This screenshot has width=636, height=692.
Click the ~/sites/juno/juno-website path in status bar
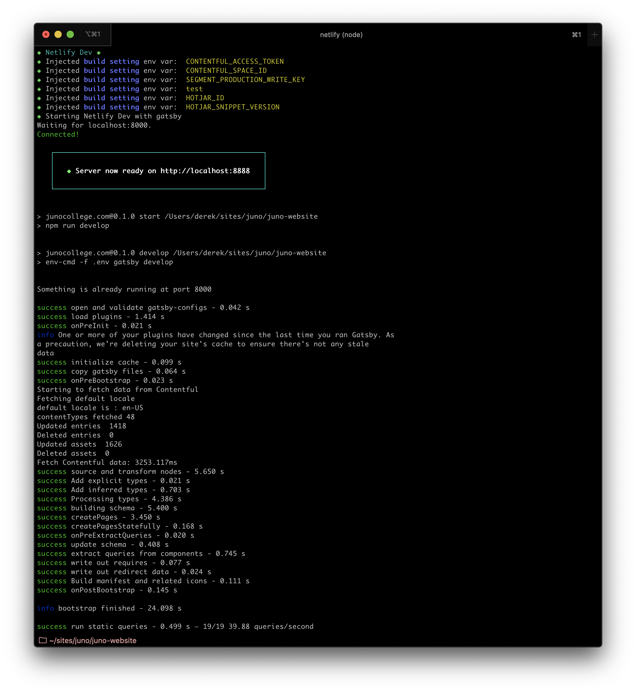93,640
